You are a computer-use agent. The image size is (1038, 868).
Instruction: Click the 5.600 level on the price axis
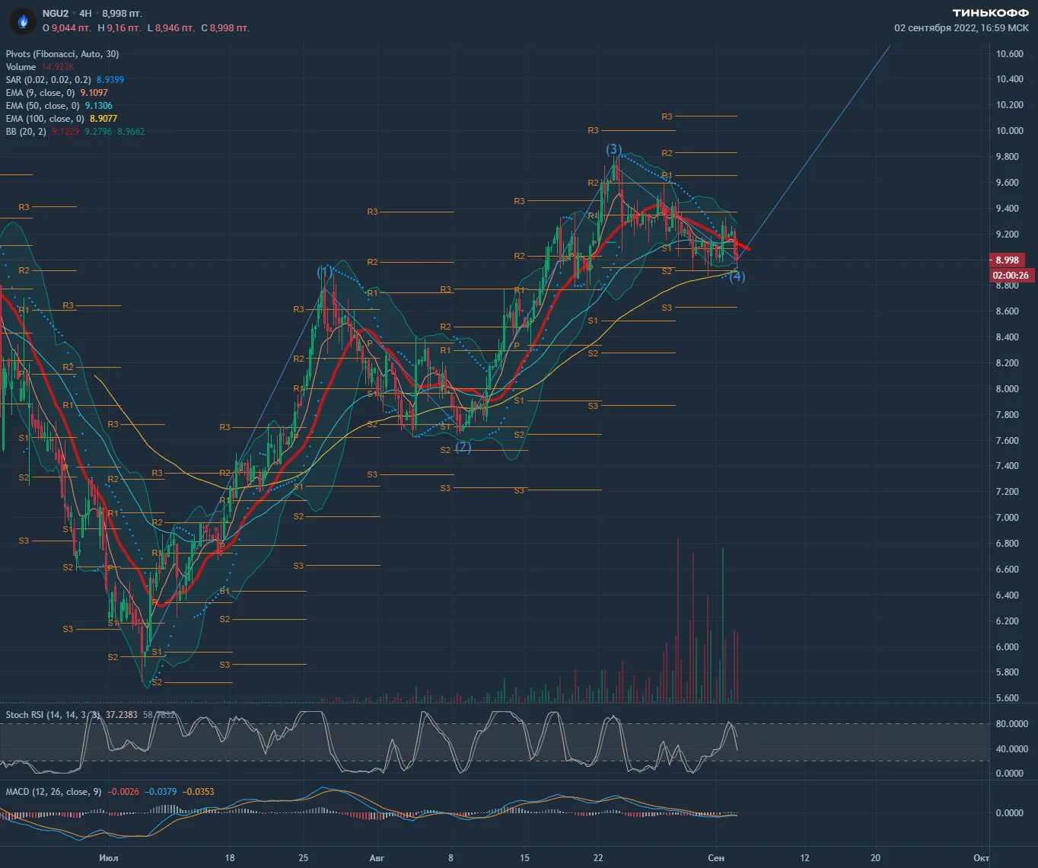tap(1009, 698)
